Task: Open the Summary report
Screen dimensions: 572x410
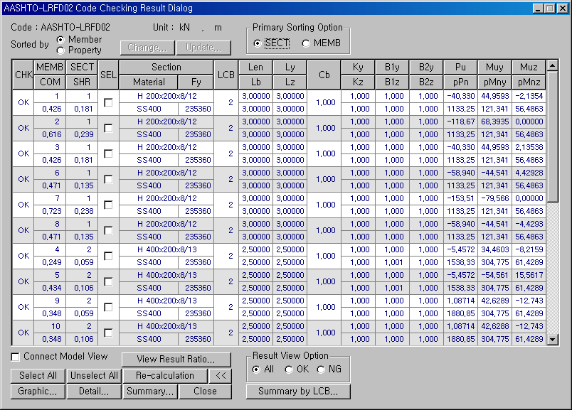Action: click(x=150, y=392)
